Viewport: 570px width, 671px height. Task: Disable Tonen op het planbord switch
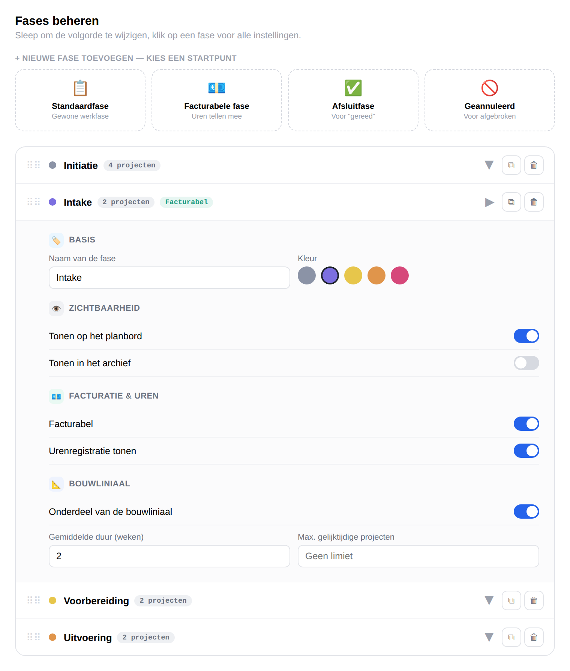point(526,336)
